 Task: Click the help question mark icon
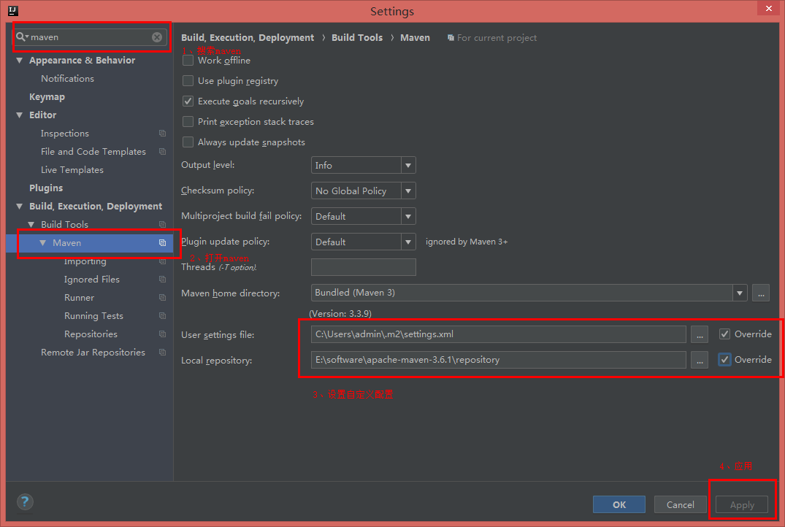(25, 501)
